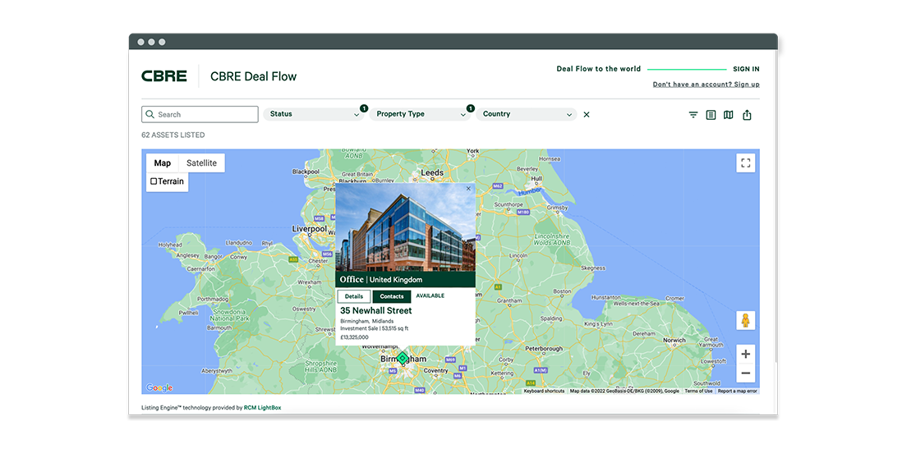This screenshot has height=453, width=907.
Task: Expand the Country dropdown
Action: point(527,115)
